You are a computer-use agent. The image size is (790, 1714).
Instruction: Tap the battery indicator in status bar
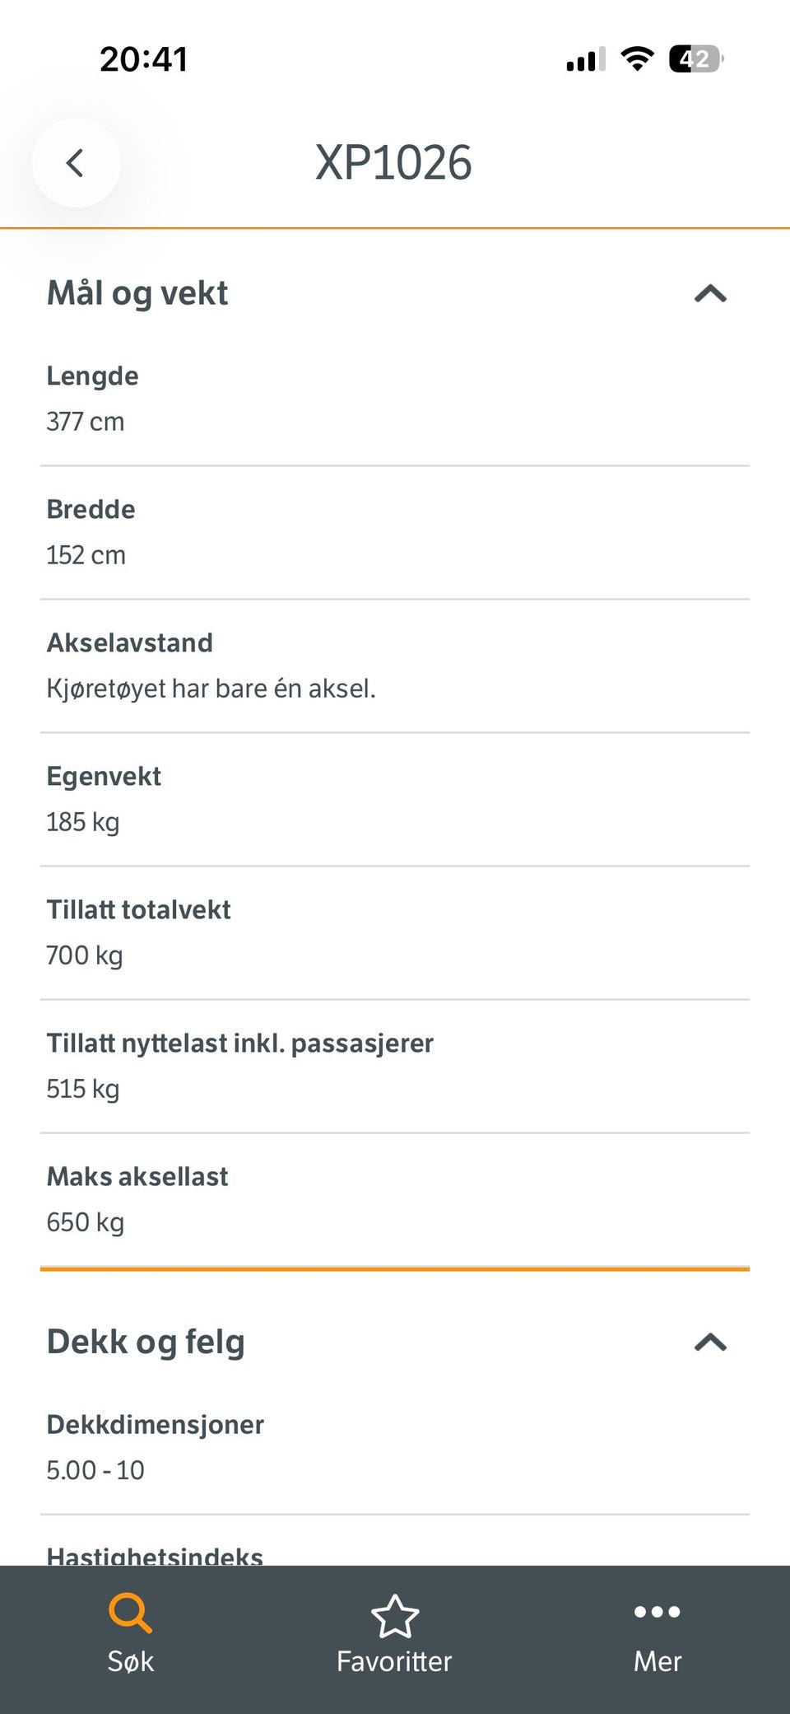pos(696,59)
